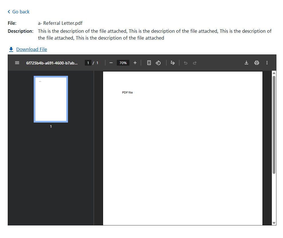Click the PDF viewer vertical scrollbar

point(274,125)
